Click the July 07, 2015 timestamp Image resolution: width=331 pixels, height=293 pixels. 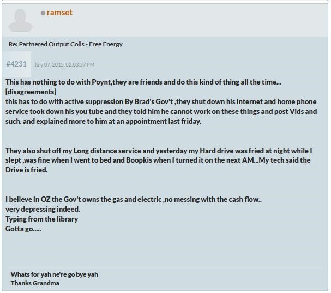point(64,64)
